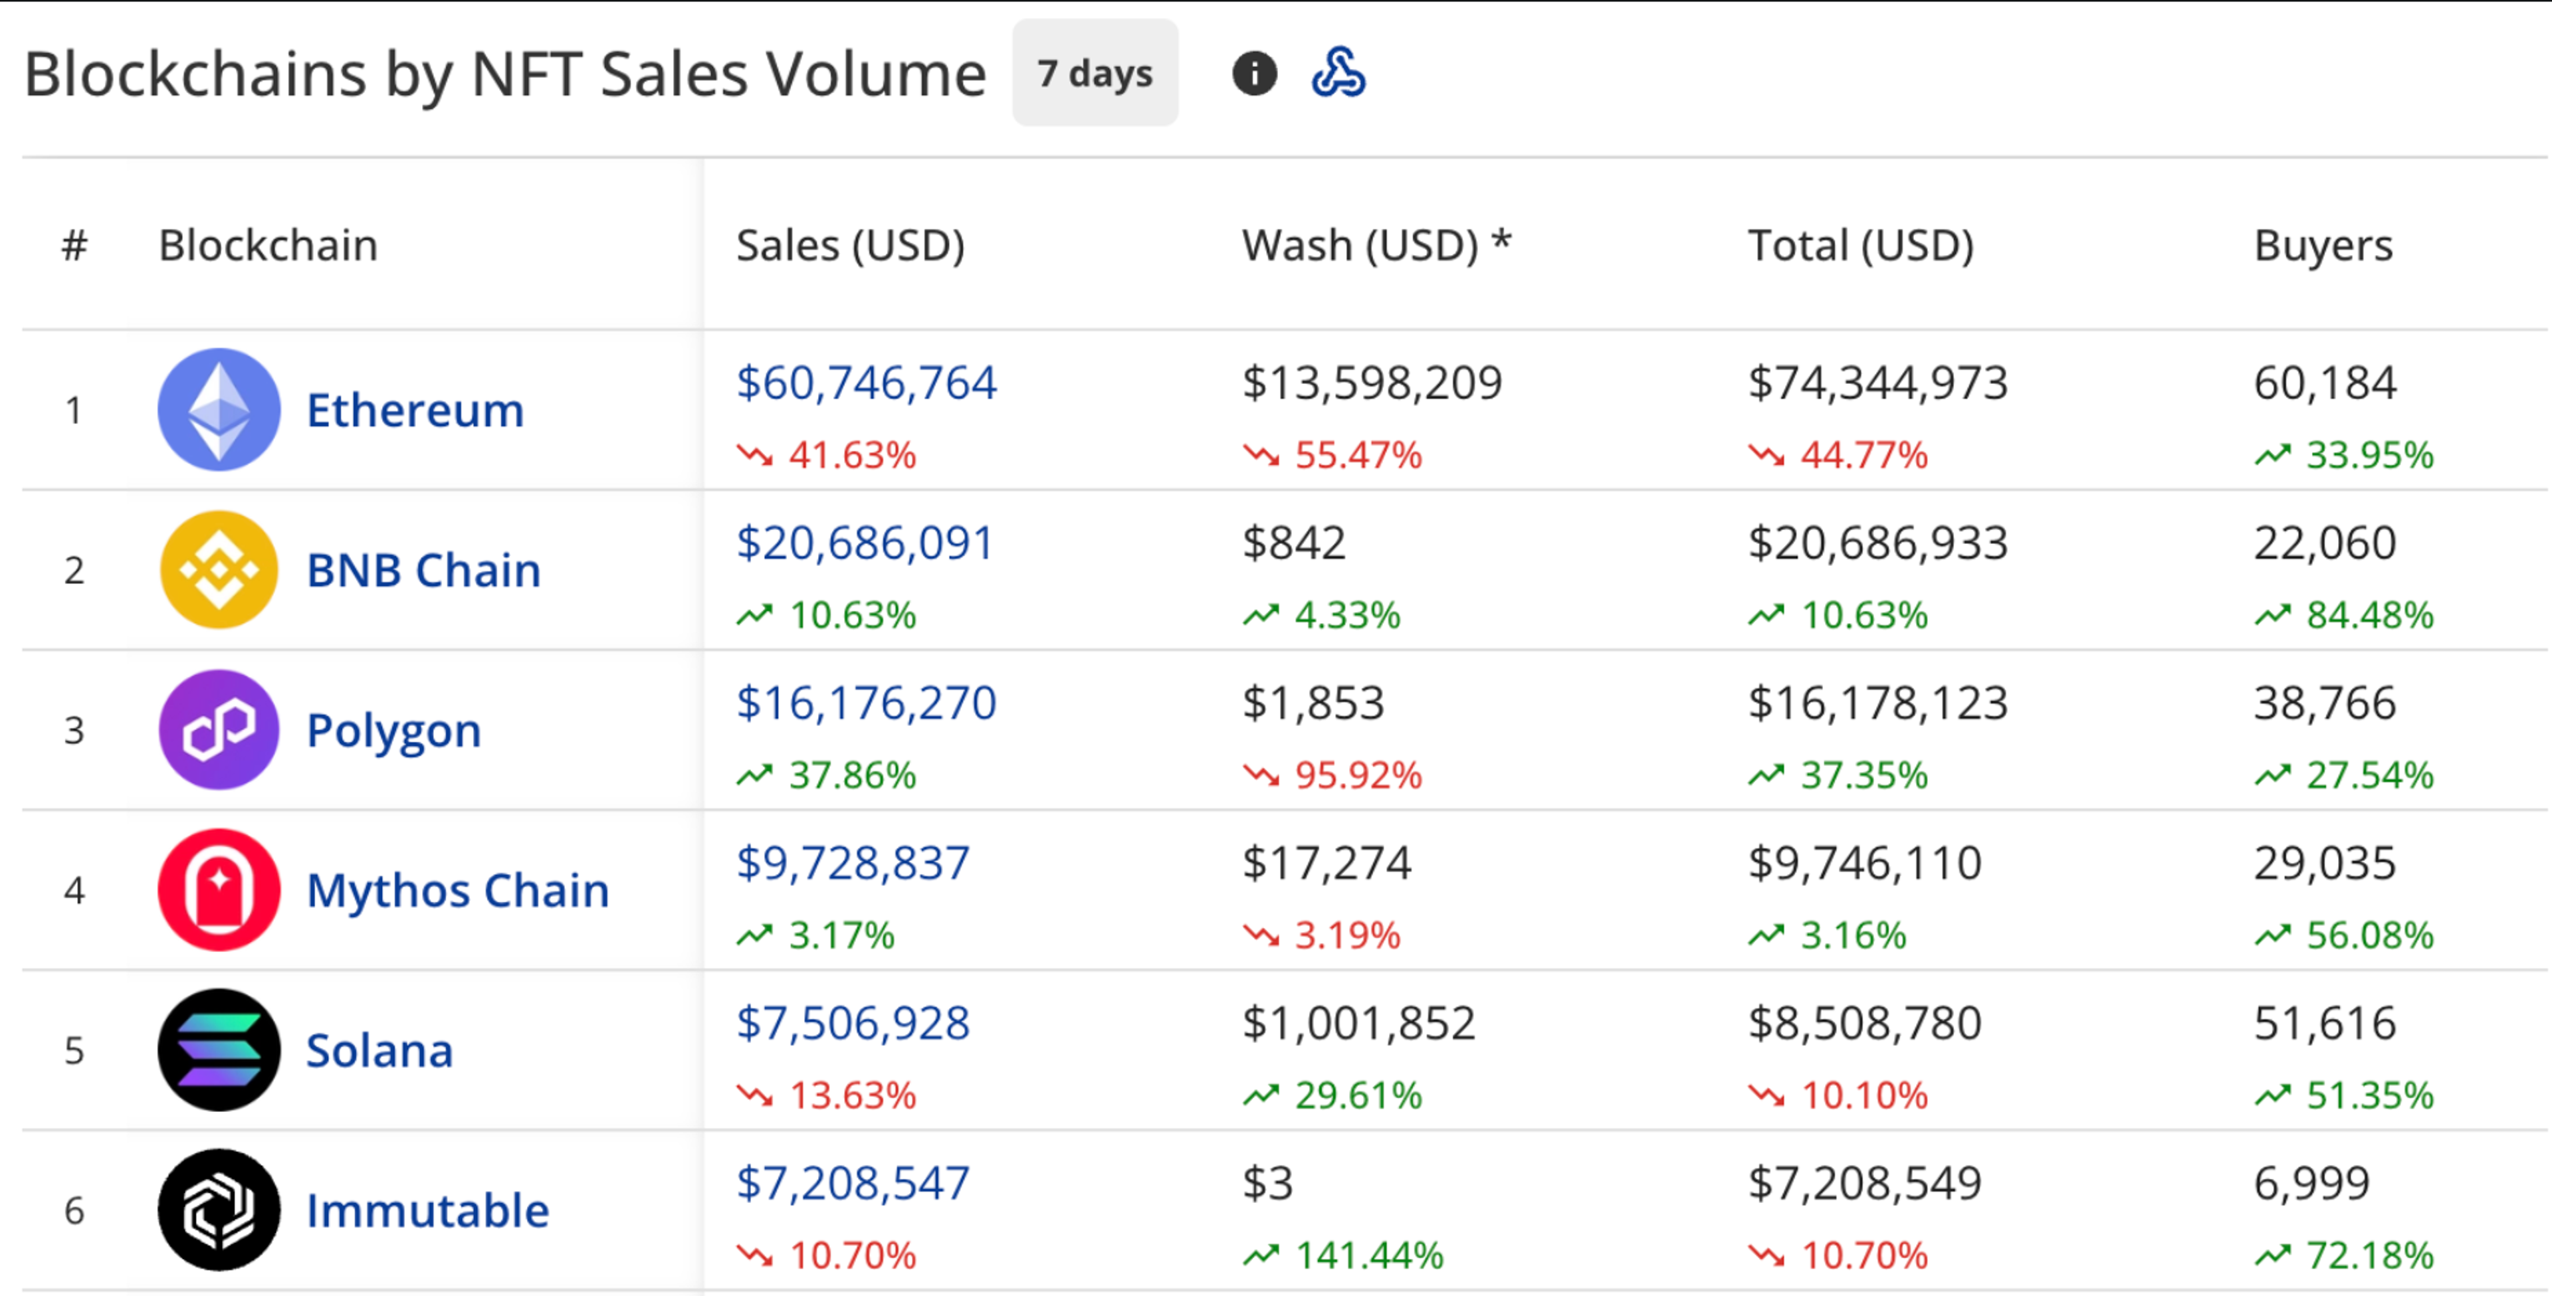Open the Immutable blockchain link
This screenshot has width=2552, height=1296.
[x=428, y=1211]
